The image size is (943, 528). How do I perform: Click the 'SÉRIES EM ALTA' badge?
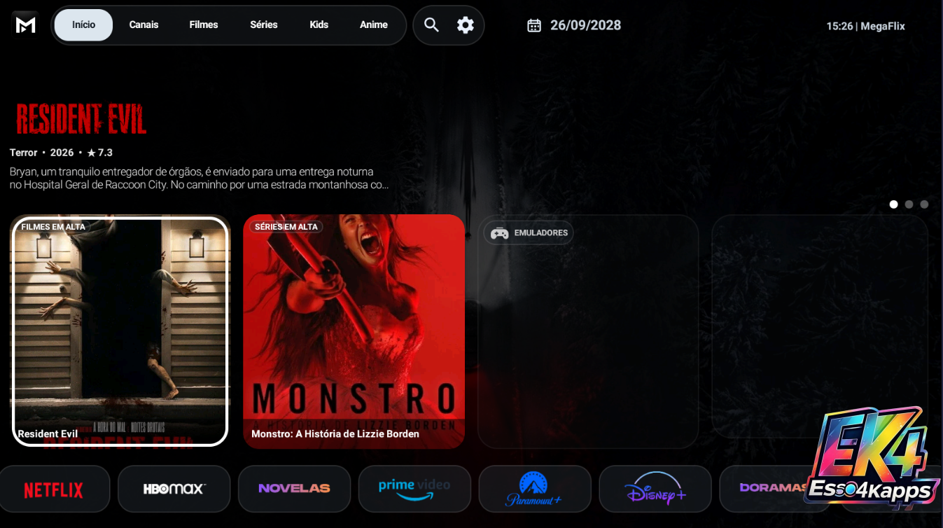(x=286, y=227)
